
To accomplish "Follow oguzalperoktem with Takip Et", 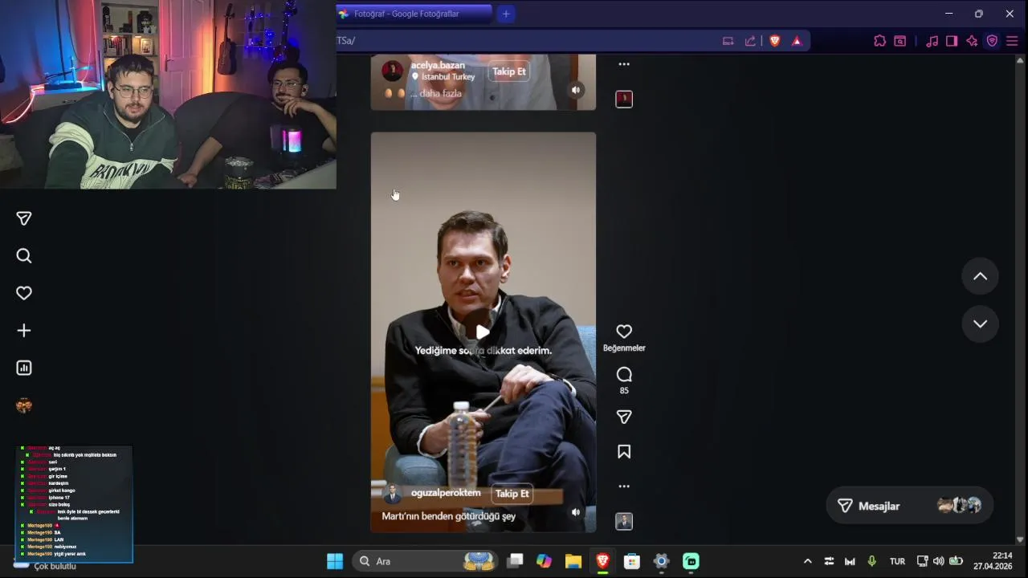I will tap(512, 494).
